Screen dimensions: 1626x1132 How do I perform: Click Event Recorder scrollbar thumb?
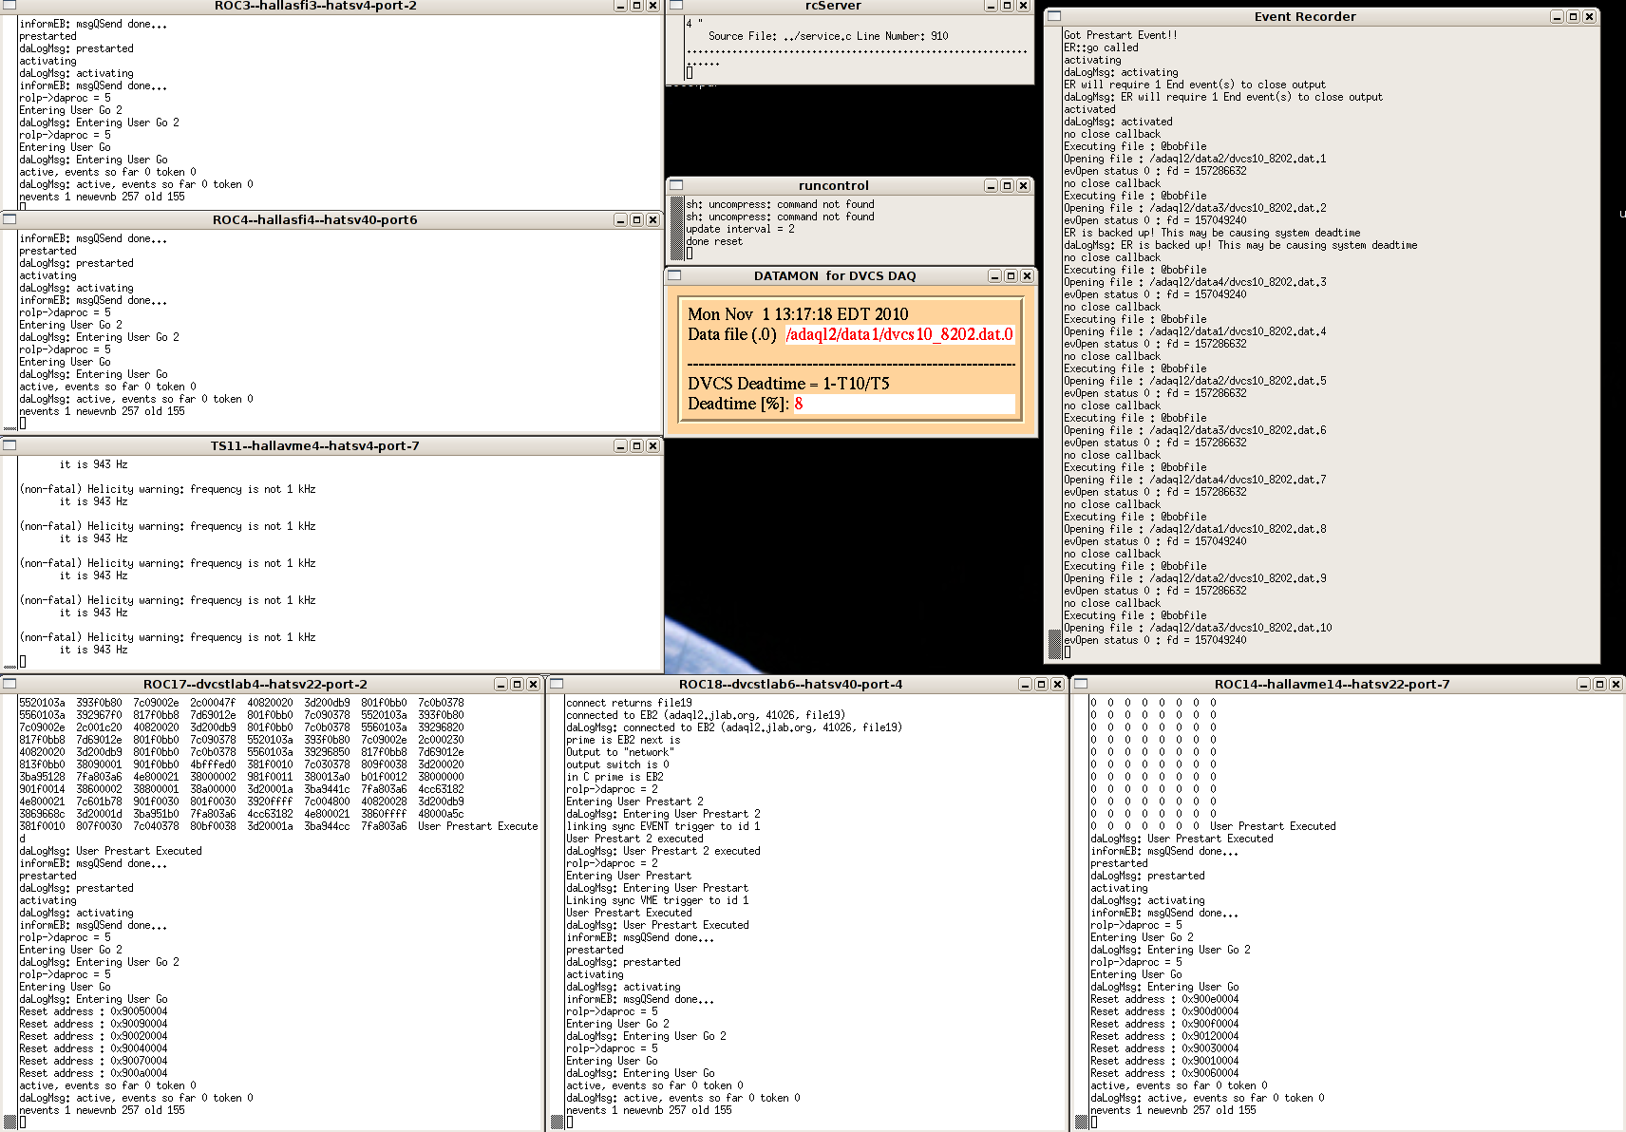(x=1054, y=644)
